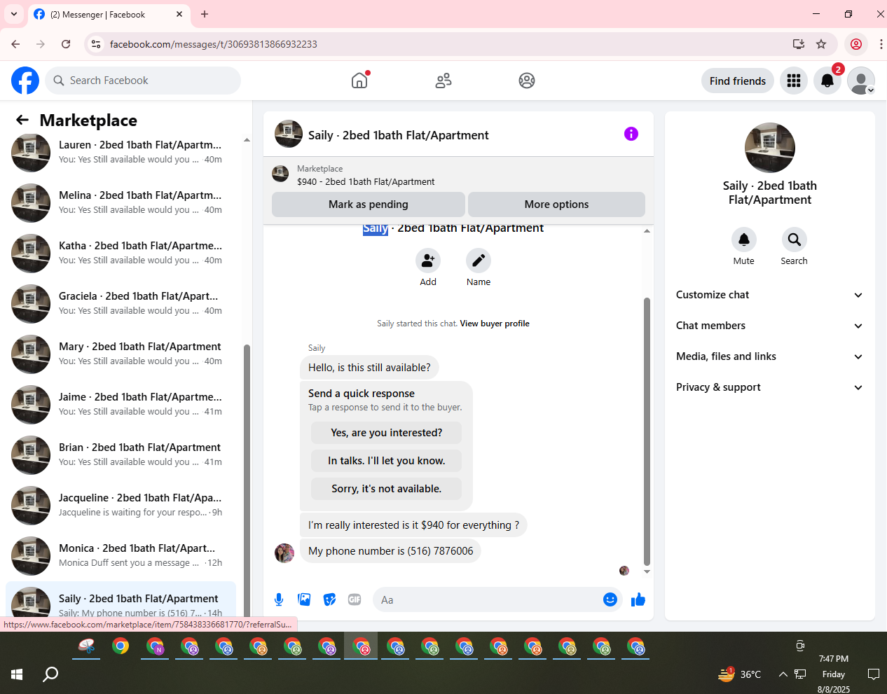Viewport: 887px width, 694px height.
Task: Open the Friends icon in top navigation
Action: point(443,81)
